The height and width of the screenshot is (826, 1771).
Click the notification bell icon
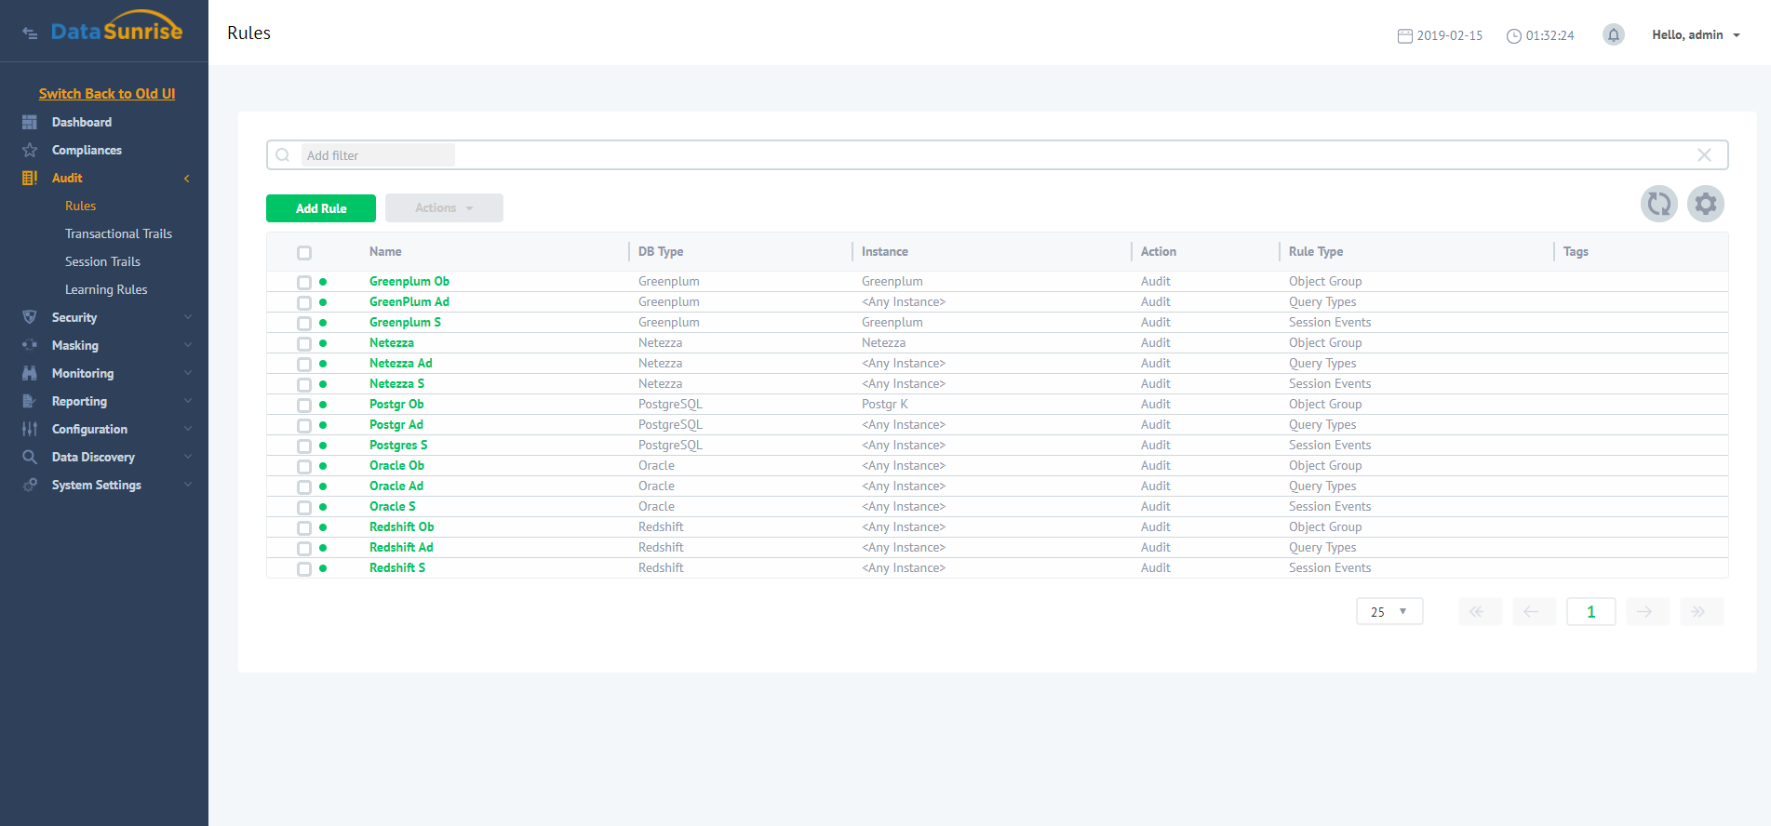(x=1613, y=35)
